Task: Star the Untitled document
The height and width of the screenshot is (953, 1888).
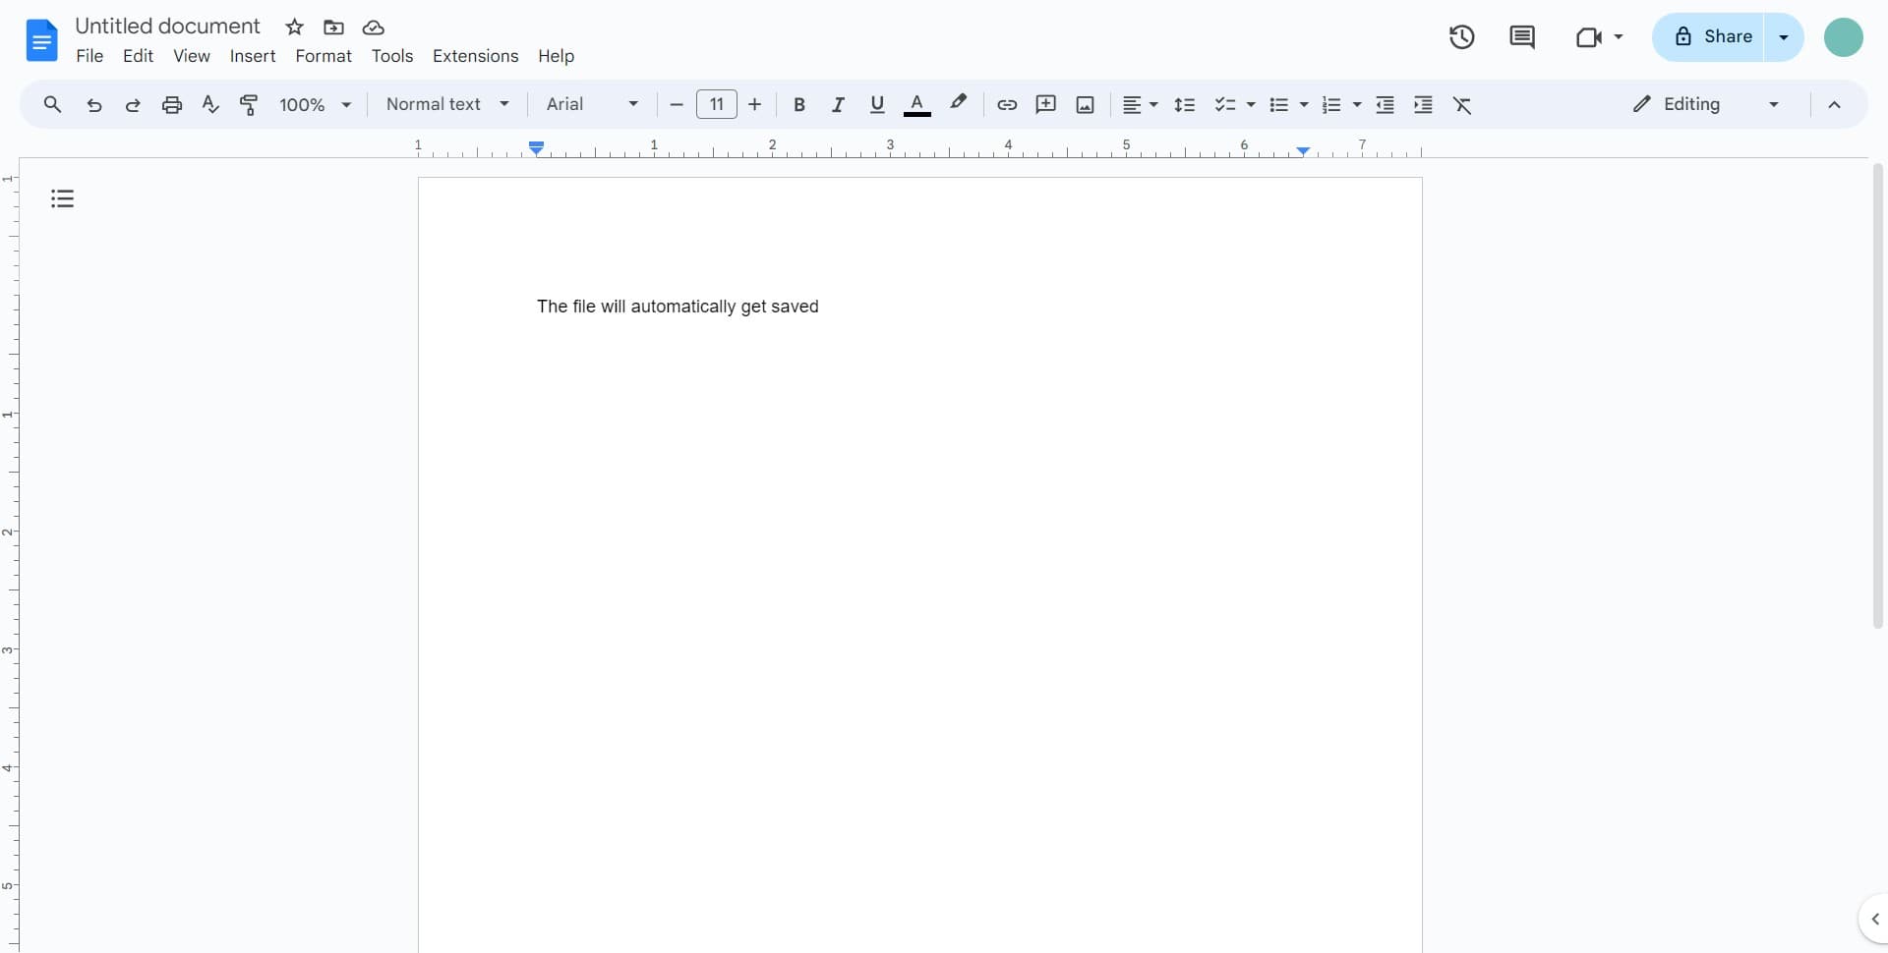Action: pos(294,27)
